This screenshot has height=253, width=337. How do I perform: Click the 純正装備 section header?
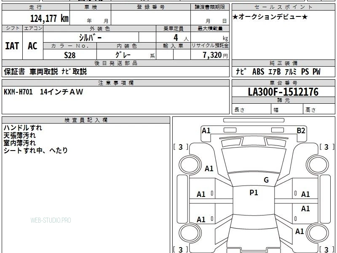(x=283, y=63)
